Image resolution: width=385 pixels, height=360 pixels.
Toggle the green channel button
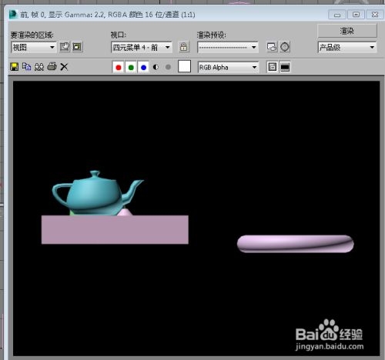pyautogui.click(x=131, y=68)
